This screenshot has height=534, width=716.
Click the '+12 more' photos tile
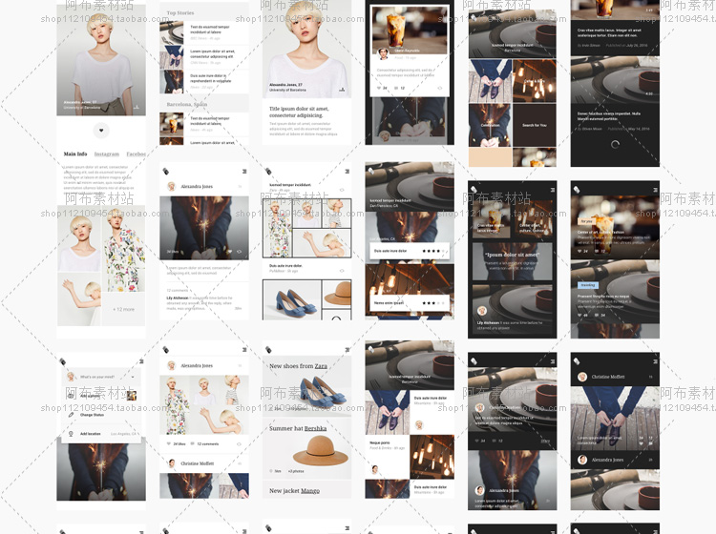123,309
